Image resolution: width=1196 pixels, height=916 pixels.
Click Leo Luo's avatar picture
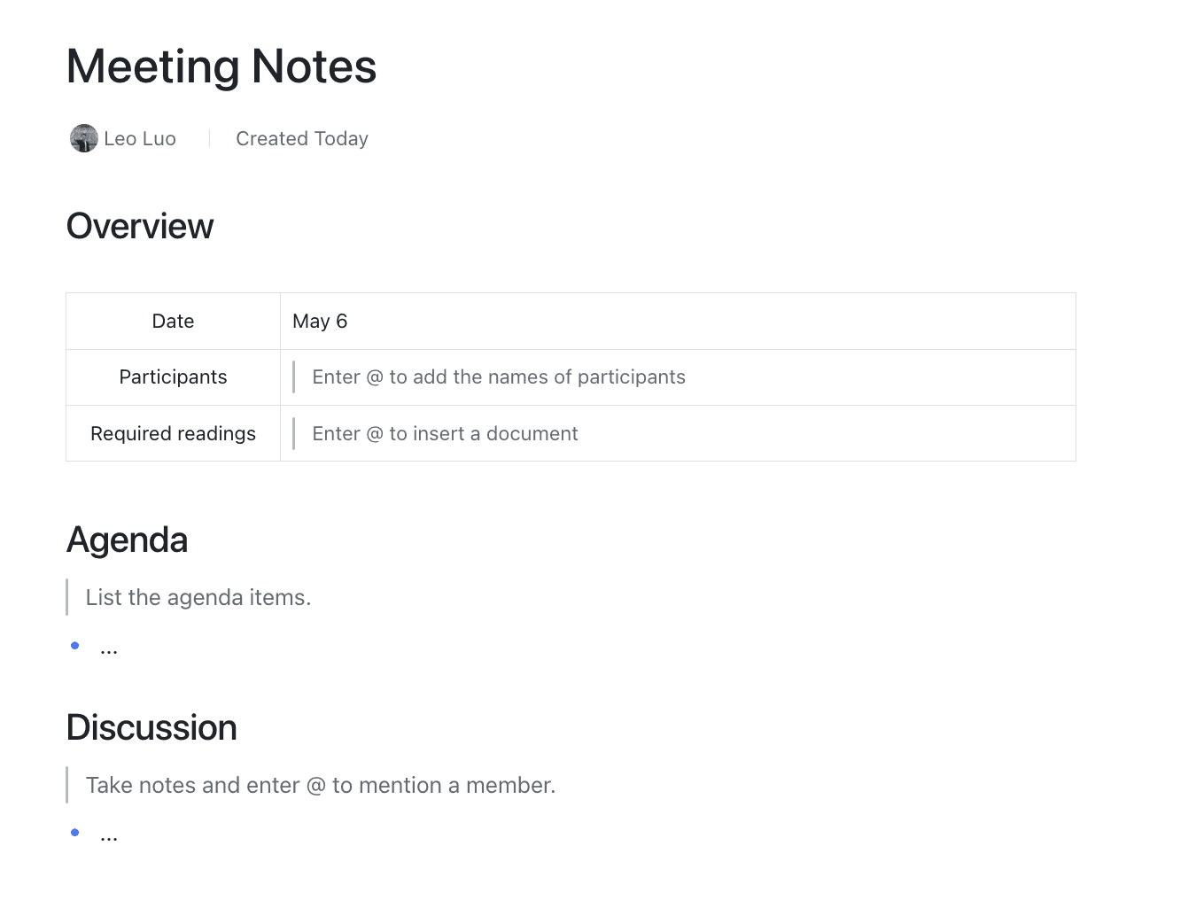pos(84,138)
